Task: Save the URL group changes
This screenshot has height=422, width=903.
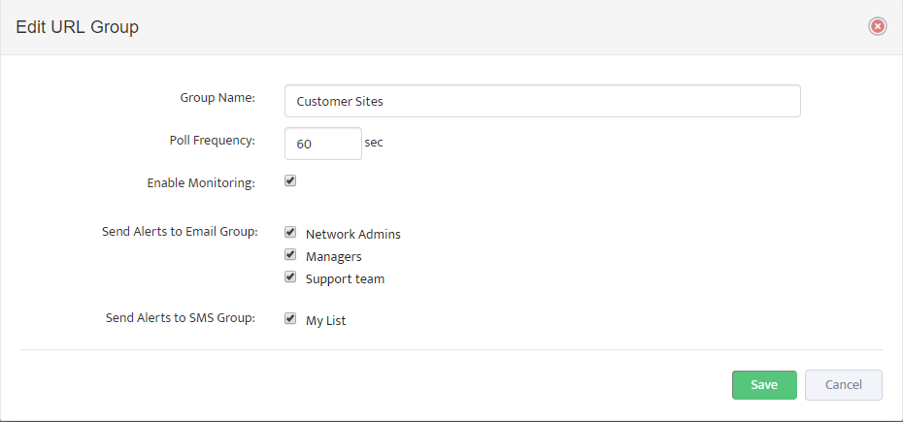Action: point(764,385)
